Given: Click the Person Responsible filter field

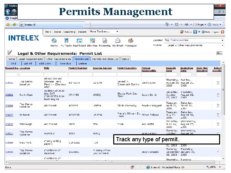Looking at the screenshot, I should click(x=153, y=74).
